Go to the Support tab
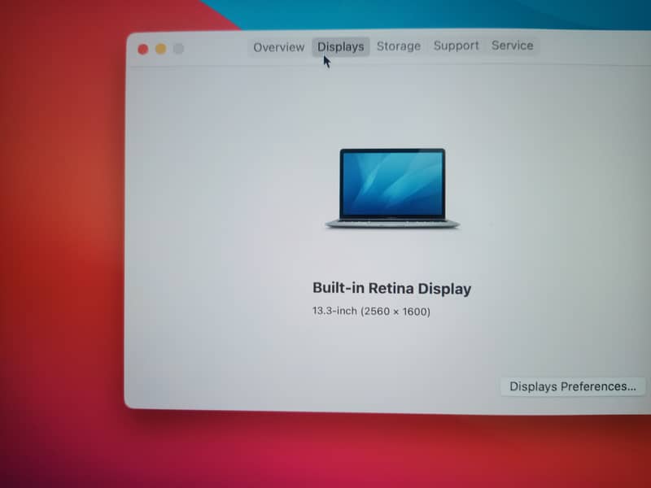 pyautogui.click(x=456, y=46)
